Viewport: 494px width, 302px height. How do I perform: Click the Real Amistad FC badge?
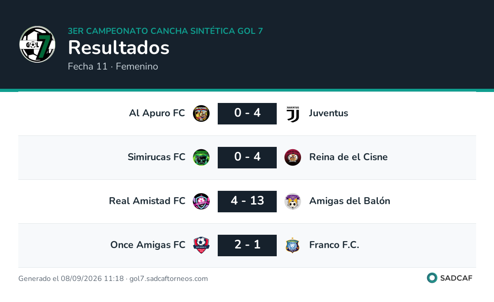click(201, 201)
